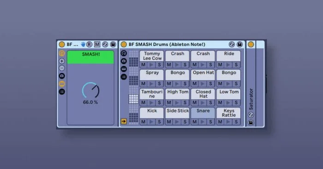Viewport: 323px width, 169px height.
Task: Save the BF SMASH Drums rack preset
Action: click(239, 44)
